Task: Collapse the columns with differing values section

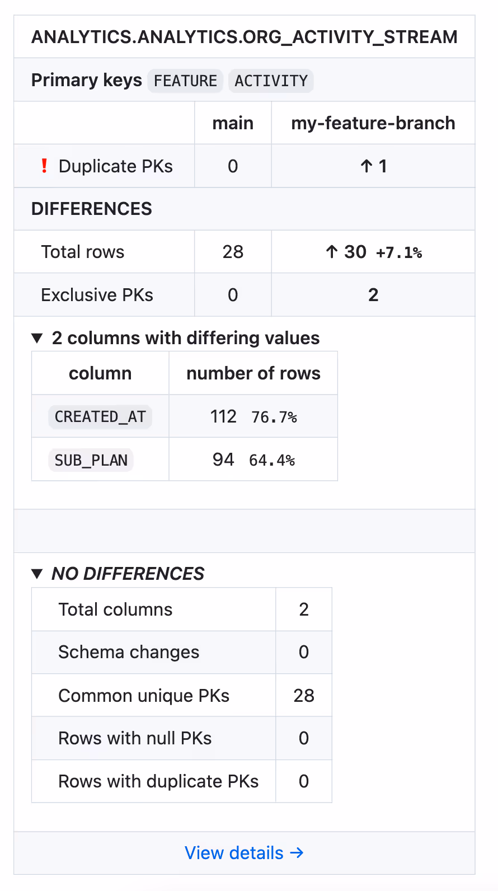Action: point(37,338)
